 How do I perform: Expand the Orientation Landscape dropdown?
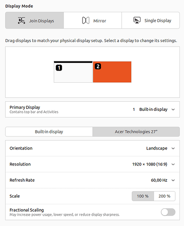click(x=160, y=148)
